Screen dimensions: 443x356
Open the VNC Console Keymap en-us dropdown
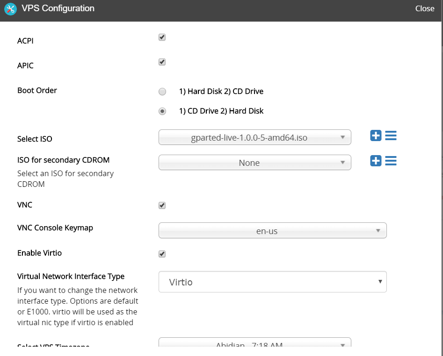coord(272,230)
